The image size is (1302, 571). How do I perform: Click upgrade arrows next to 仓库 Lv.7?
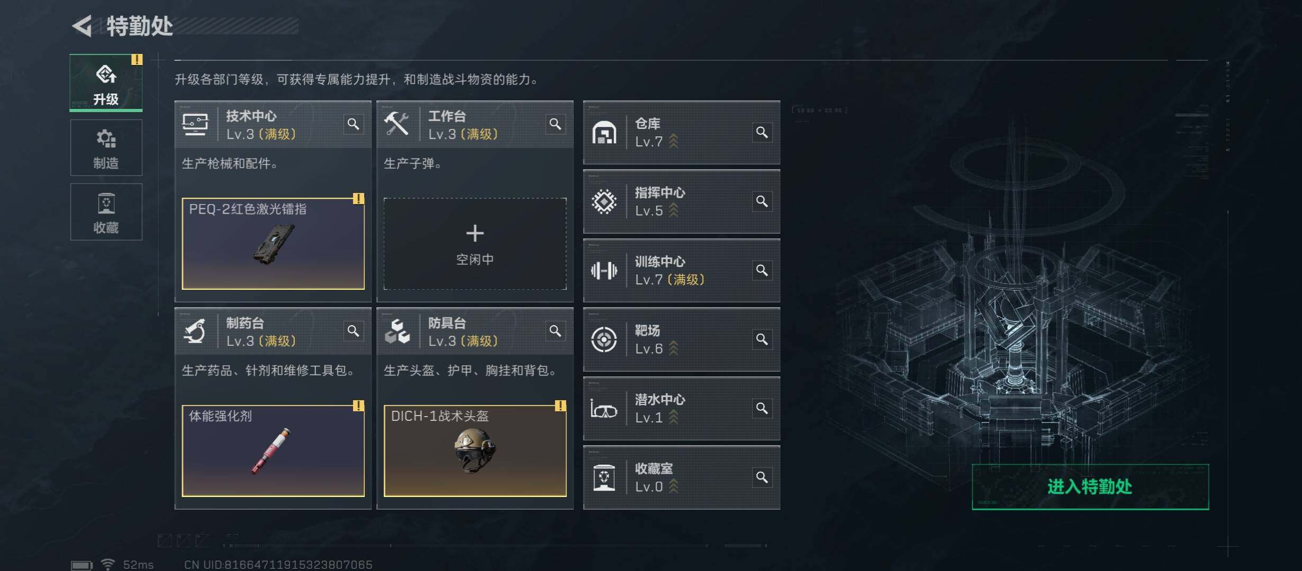(x=673, y=141)
